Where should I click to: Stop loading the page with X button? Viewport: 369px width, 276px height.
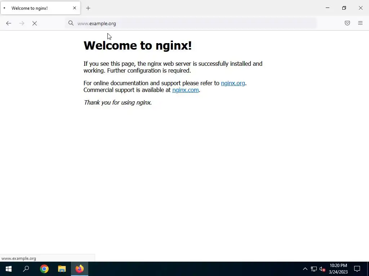click(35, 23)
